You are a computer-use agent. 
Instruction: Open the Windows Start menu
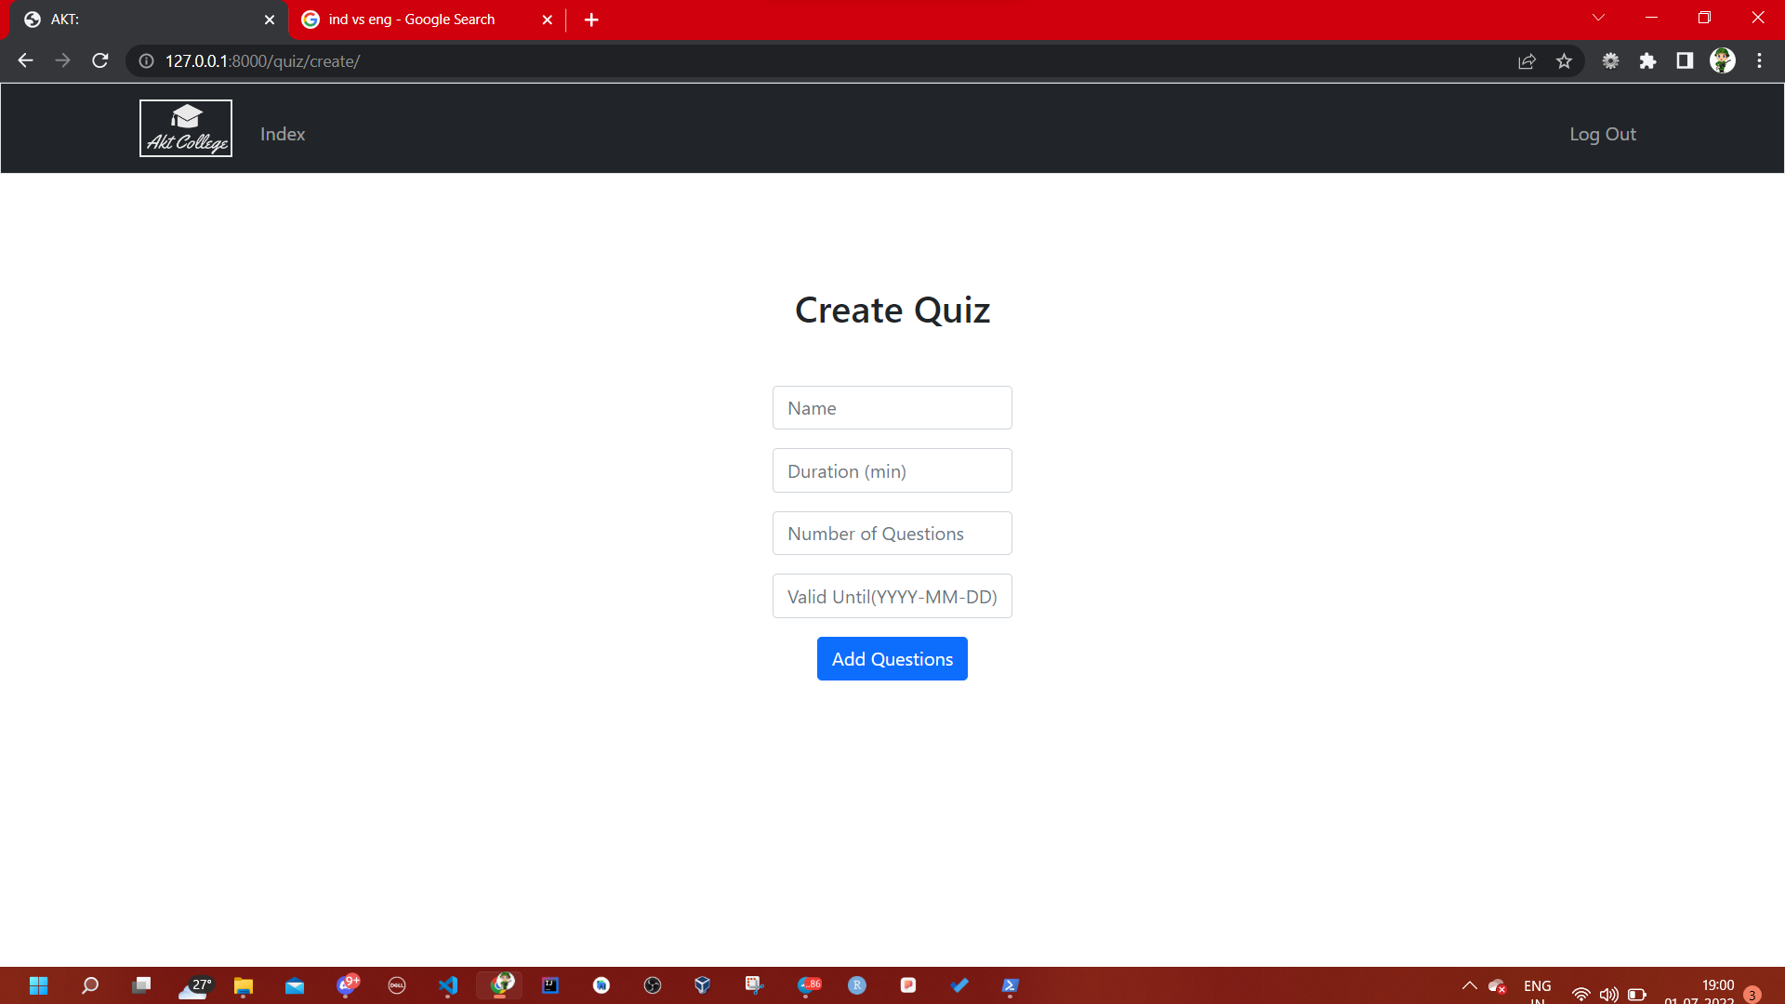[38, 985]
